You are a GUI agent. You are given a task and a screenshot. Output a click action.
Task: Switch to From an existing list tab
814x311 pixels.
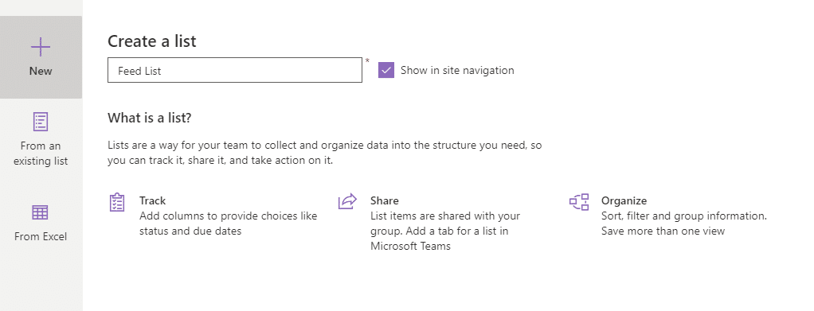41,139
